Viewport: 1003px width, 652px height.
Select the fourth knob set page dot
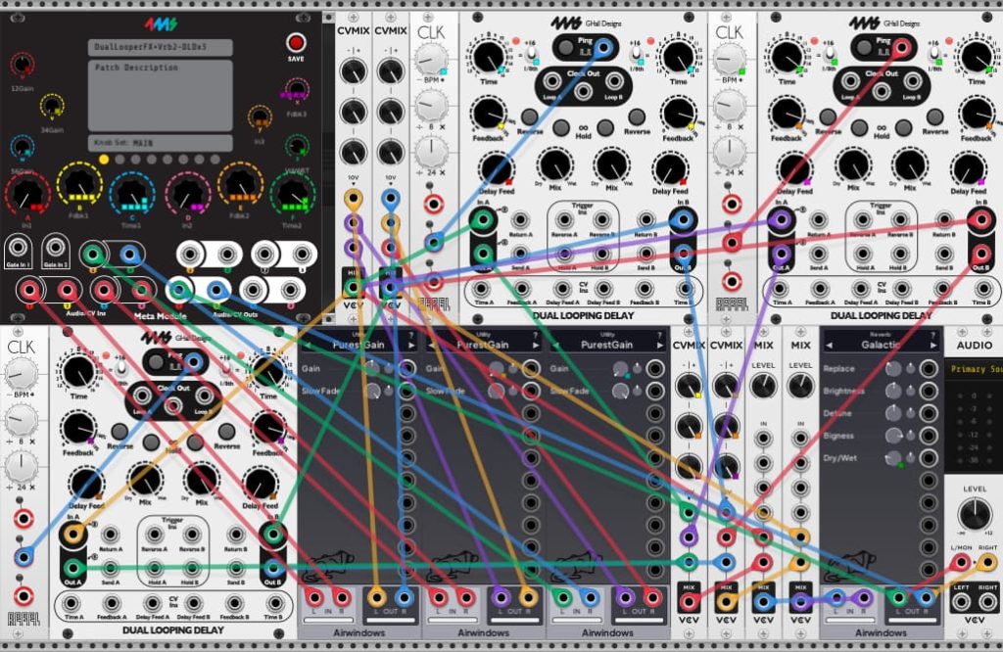pos(152,160)
